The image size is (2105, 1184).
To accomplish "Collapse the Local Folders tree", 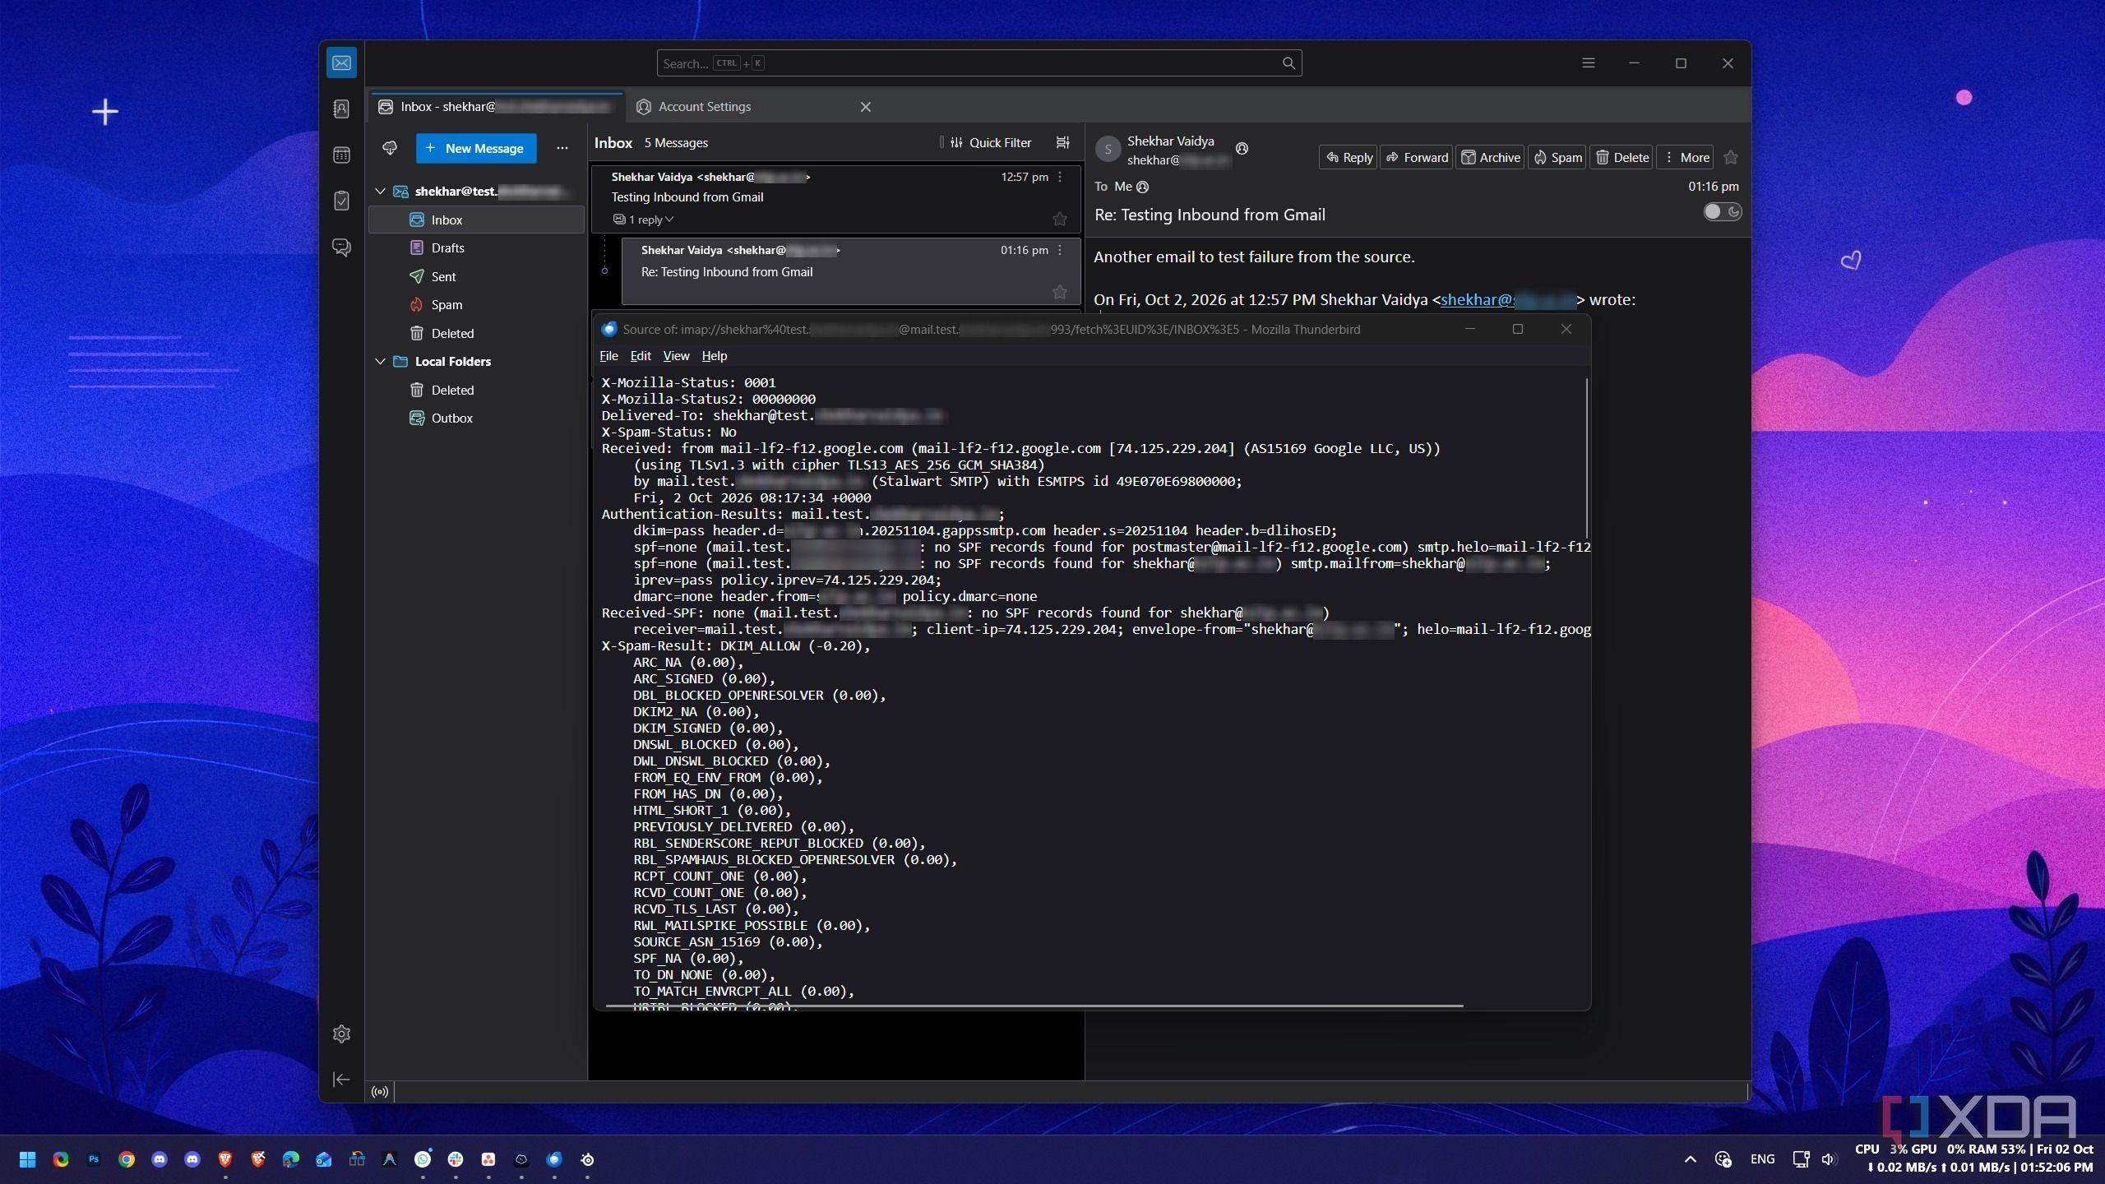I will coord(380,361).
